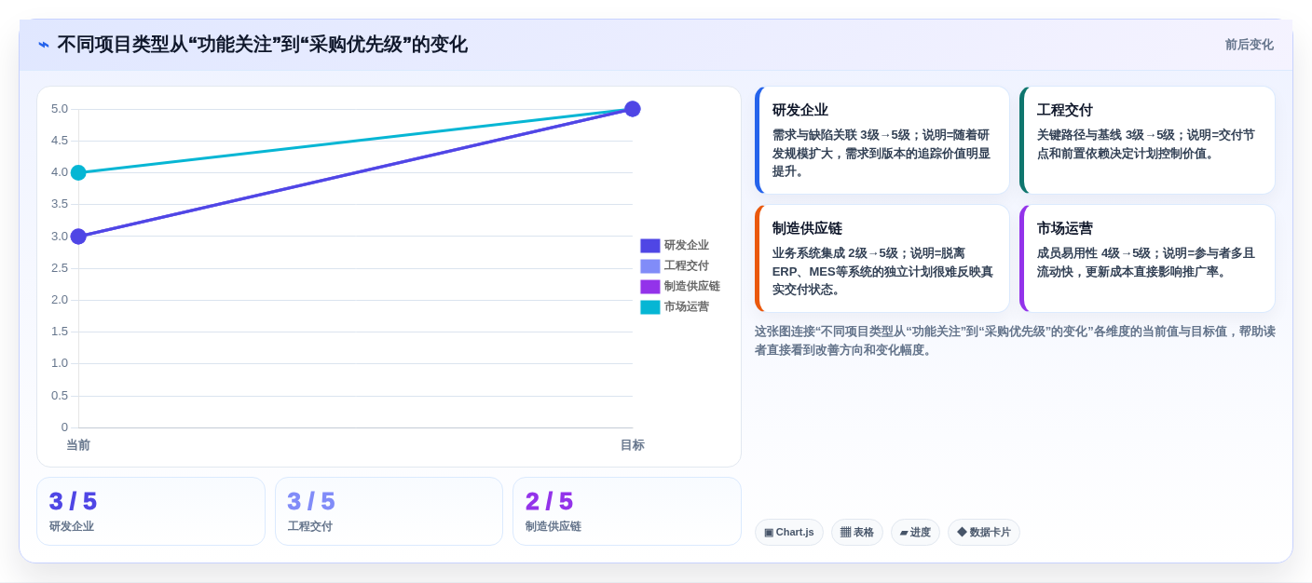Screen dimensions: 1312x583
Task: Select the 研发企业 description card
Action: click(882, 141)
